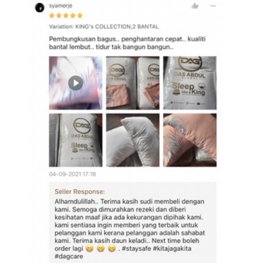Click the thumbs-up like icon
The width and height of the screenshot is (263, 263).
195,6
